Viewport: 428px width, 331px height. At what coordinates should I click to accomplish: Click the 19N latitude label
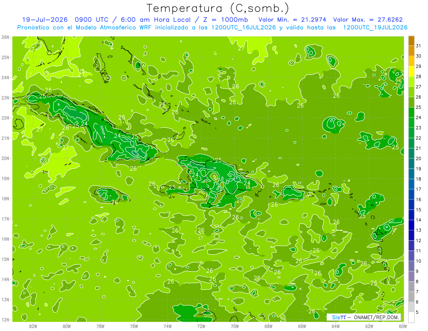point(5,178)
